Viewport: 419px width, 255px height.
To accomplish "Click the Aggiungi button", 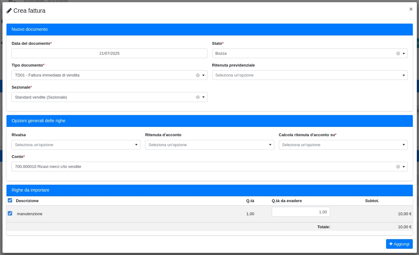I will point(399,244).
